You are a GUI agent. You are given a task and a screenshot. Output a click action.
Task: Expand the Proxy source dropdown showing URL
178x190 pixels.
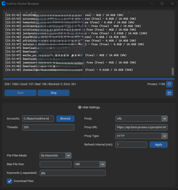pos(142,118)
